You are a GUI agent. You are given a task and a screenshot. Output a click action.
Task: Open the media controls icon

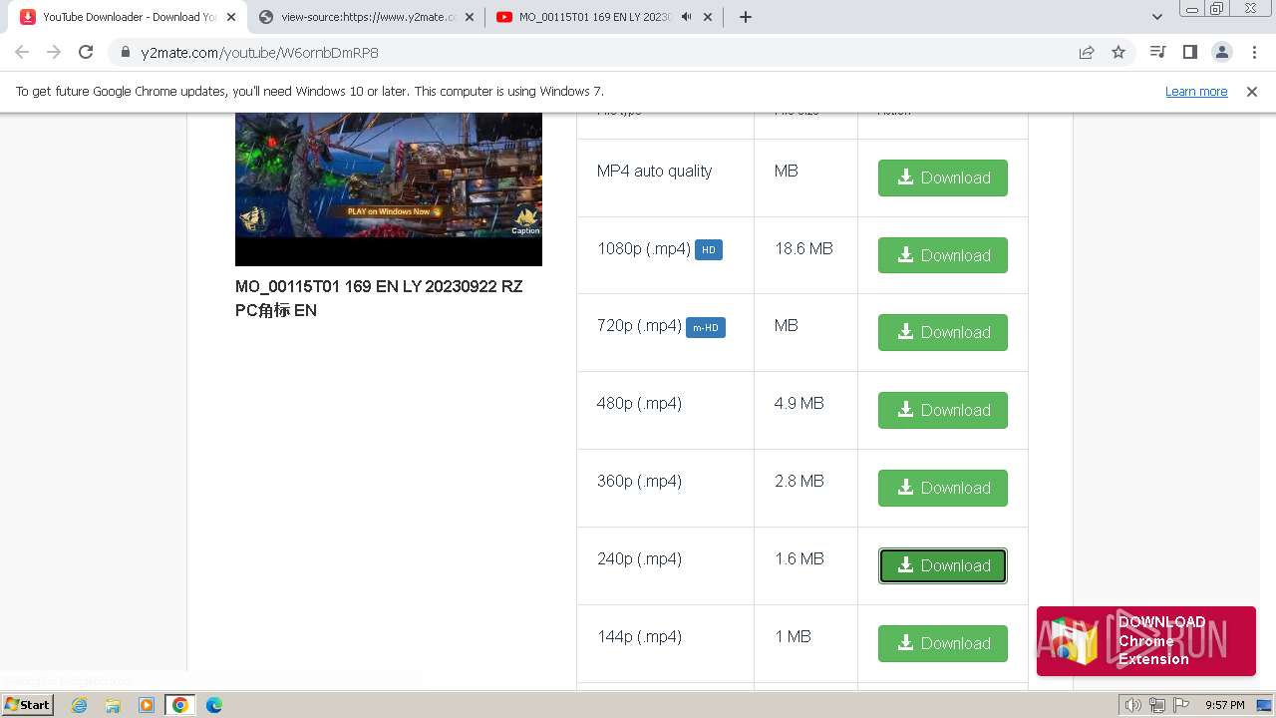click(x=1157, y=52)
